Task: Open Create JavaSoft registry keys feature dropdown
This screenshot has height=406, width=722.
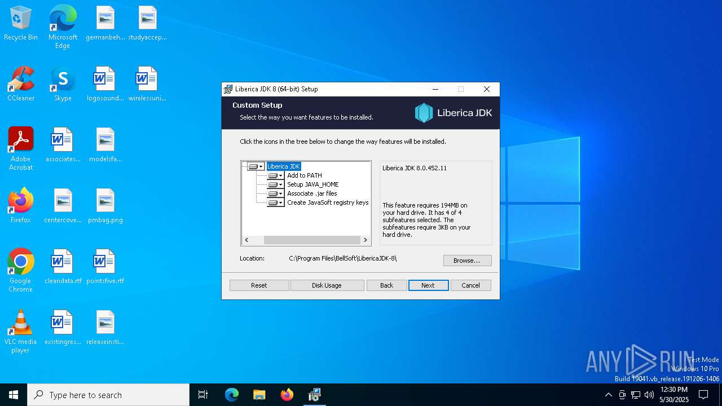Action: 275,202
